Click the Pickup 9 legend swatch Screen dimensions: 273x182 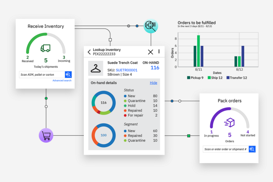(188, 78)
